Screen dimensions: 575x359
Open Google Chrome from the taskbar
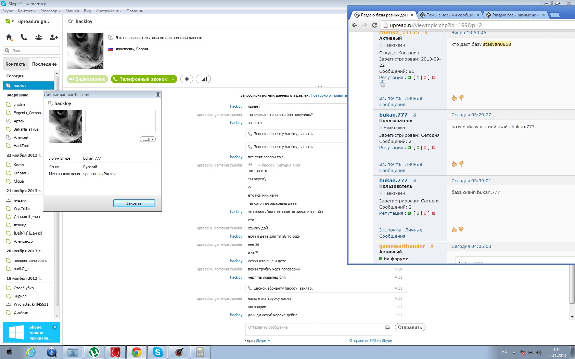pyautogui.click(x=137, y=352)
